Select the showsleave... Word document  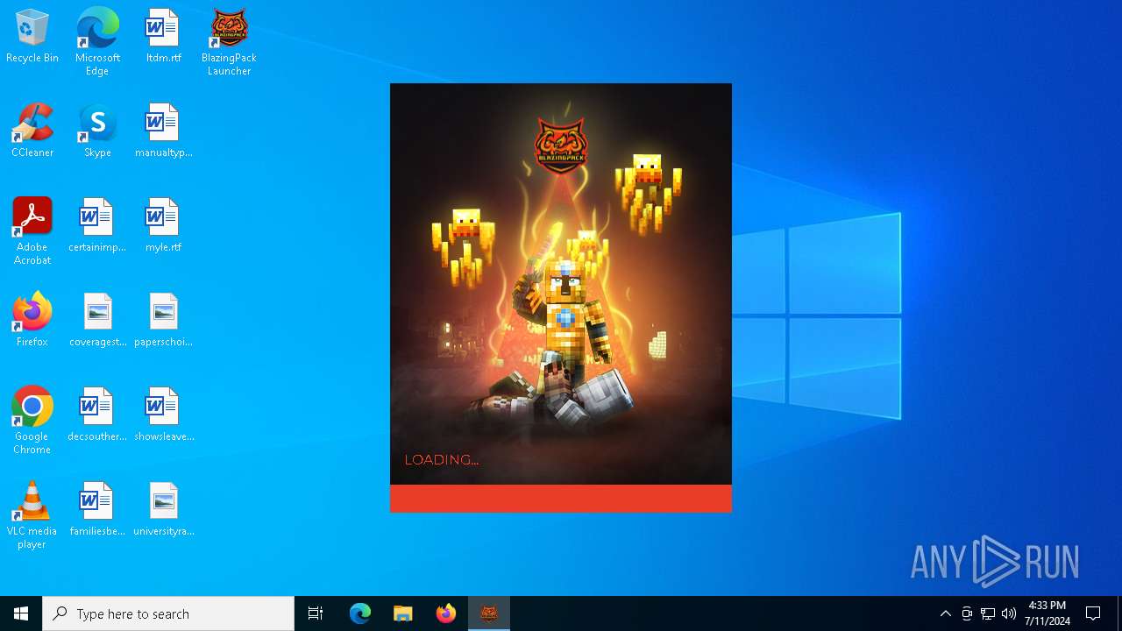163,415
